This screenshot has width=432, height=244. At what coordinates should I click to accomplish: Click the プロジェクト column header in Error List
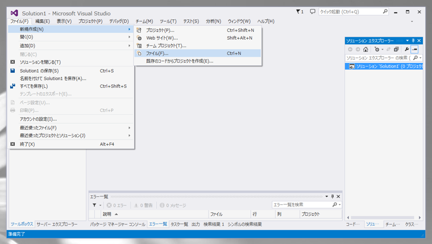(x=321, y=214)
